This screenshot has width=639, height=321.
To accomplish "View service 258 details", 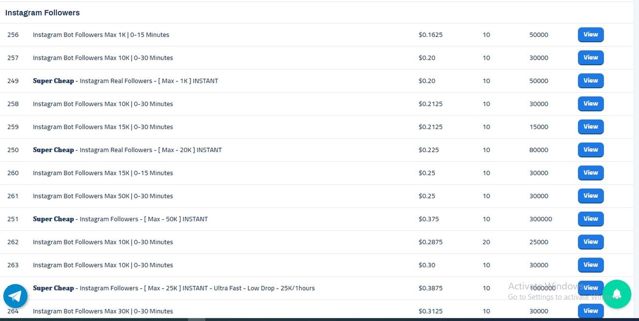I will 591,104.
